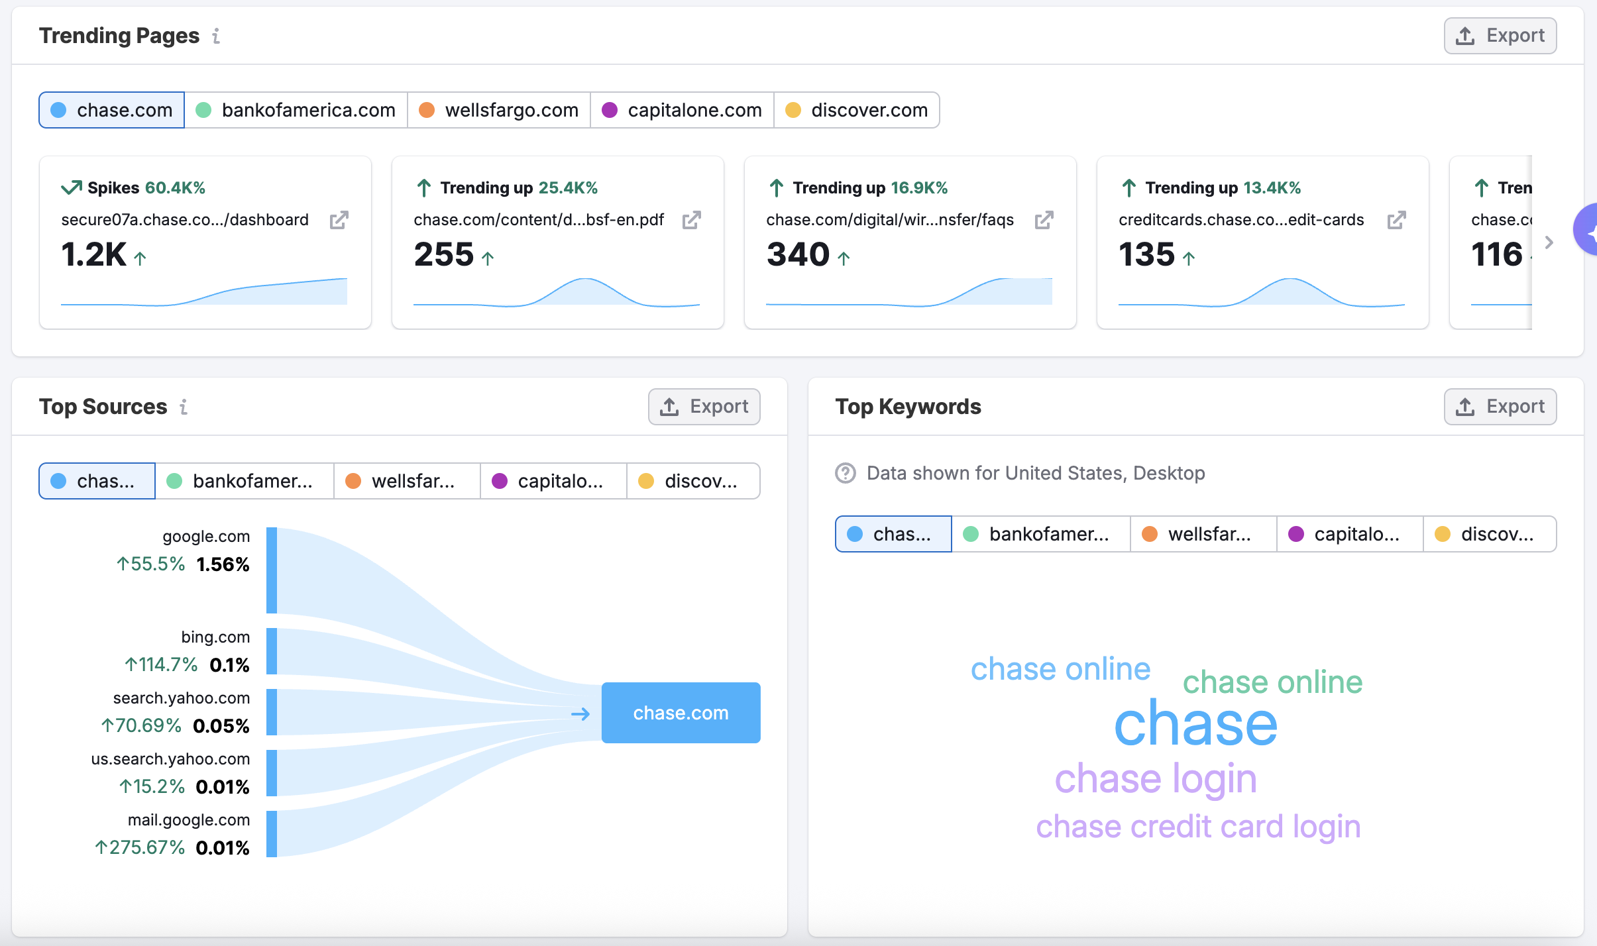Export the Top Sources data
Image resolution: width=1597 pixels, height=946 pixels.
[x=704, y=407]
